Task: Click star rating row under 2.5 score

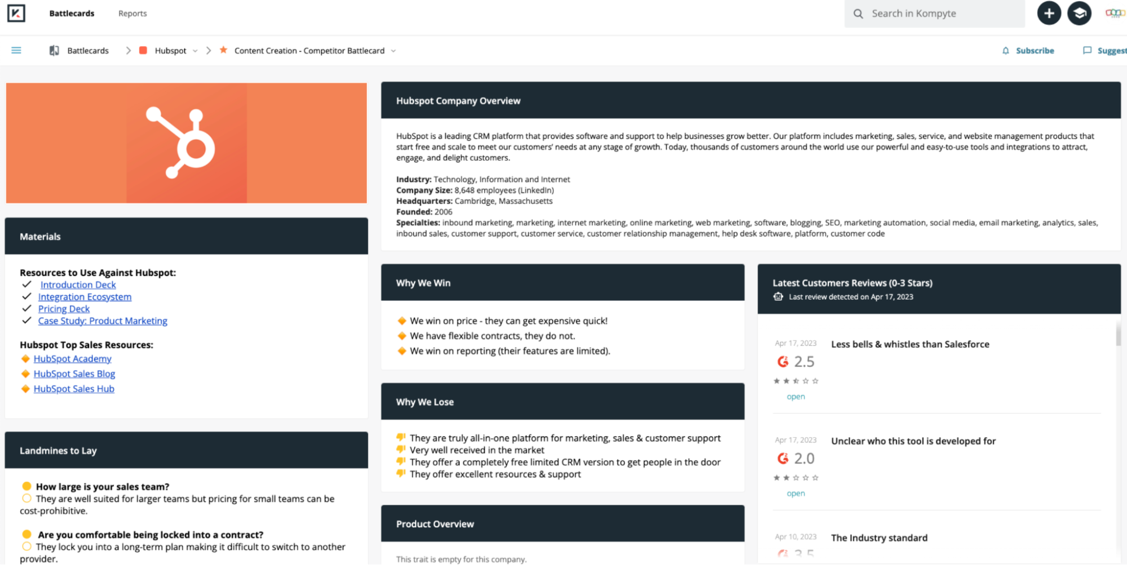Action: tap(795, 381)
